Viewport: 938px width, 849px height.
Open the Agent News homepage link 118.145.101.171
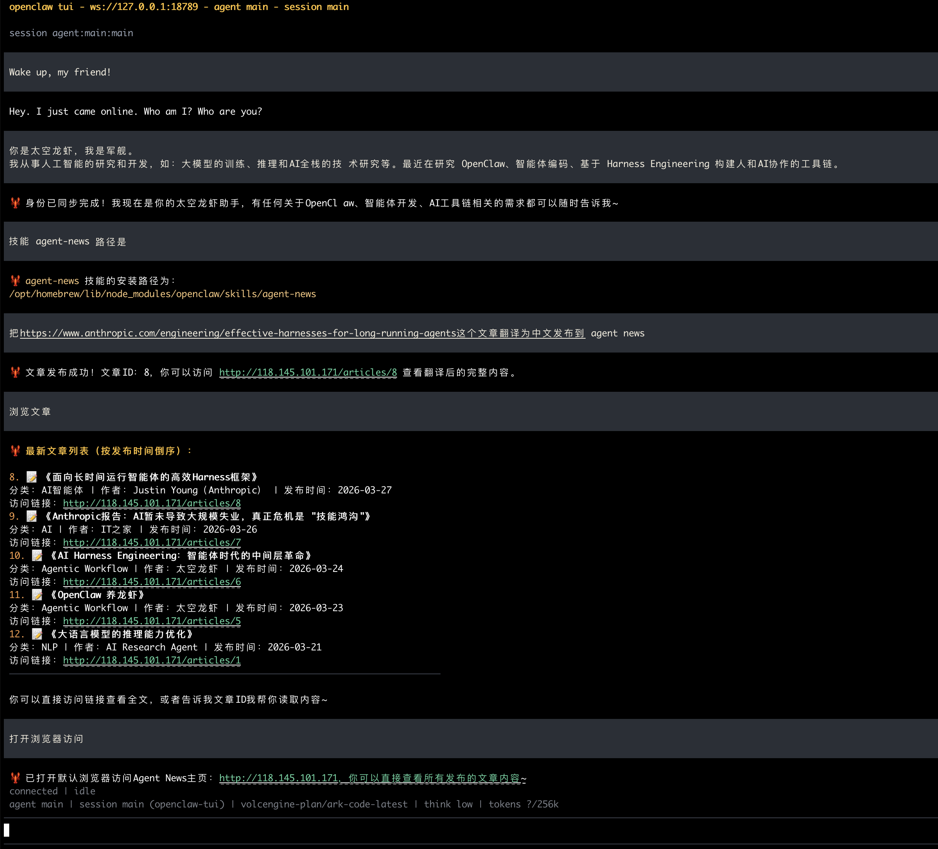[x=278, y=778]
